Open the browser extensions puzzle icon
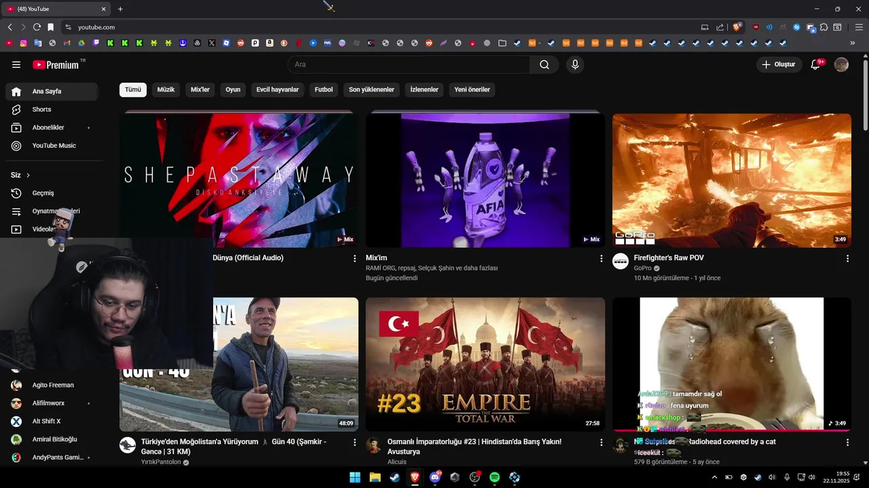The height and width of the screenshot is (488, 869). pos(824,27)
